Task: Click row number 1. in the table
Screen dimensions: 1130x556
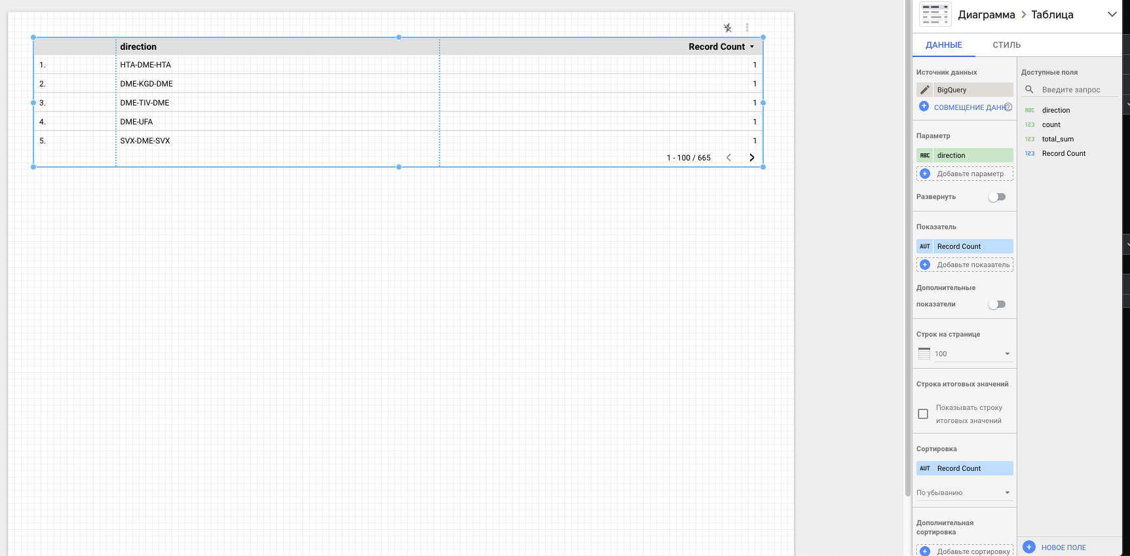Action: (x=43, y=65)
